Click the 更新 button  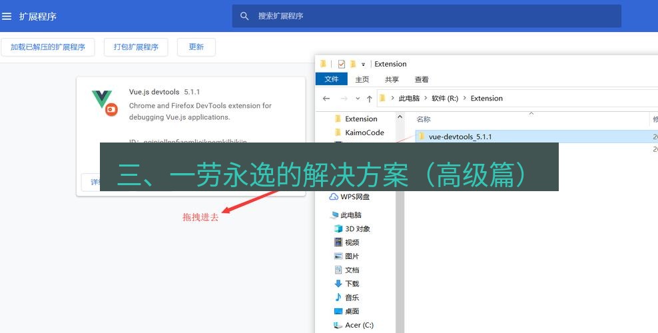[196, 47]
